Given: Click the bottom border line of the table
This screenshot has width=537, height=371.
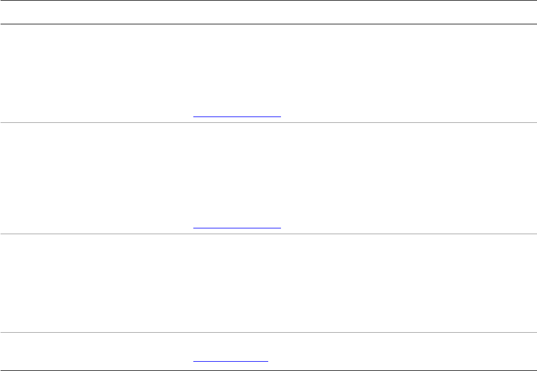Looking at the screenshot, I should click(268, 370).
